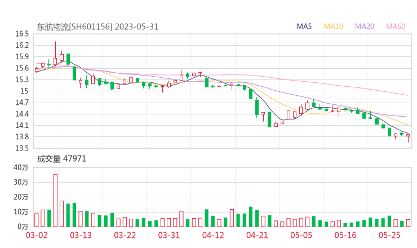Click the 05-05 date axis label
This screenshot has width=417, height=248.
coord(301,235)
